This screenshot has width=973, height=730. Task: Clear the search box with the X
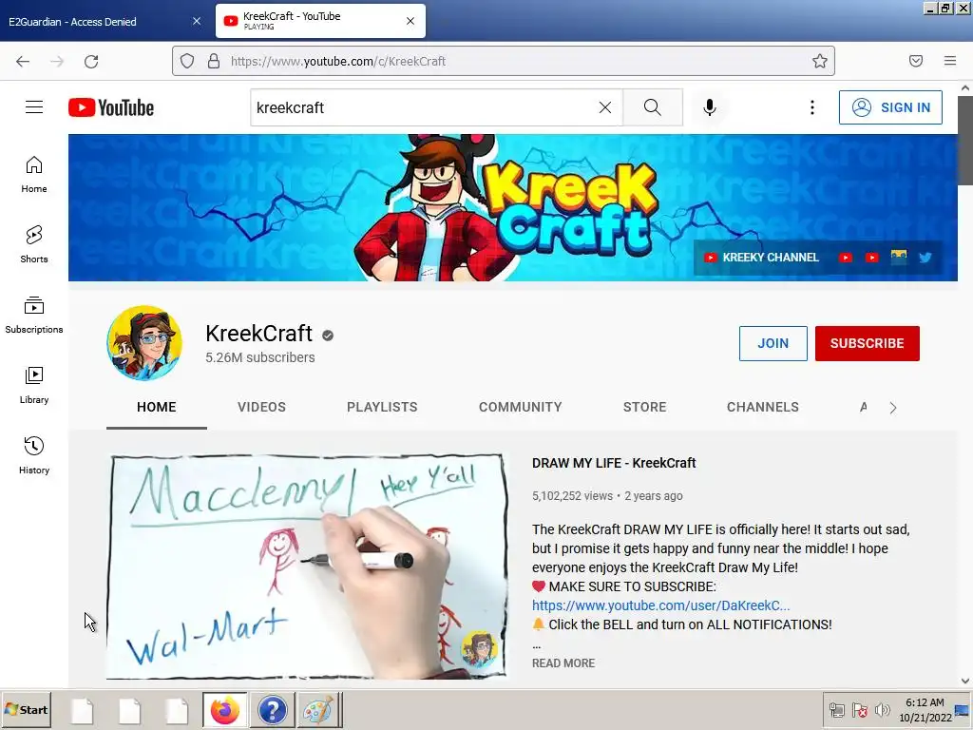(x=605, y=107)
